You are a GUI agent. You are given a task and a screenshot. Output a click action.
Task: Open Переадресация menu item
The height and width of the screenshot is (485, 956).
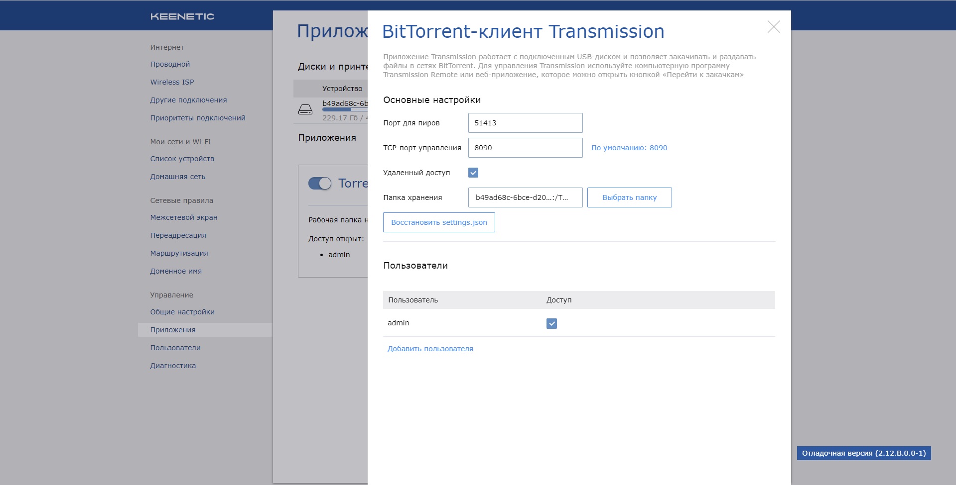pyautogui.click(x=178, y=235)
